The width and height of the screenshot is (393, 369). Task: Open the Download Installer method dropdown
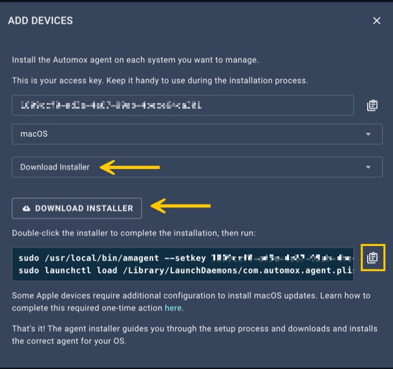pyautogui.click(x=197, y=167)
